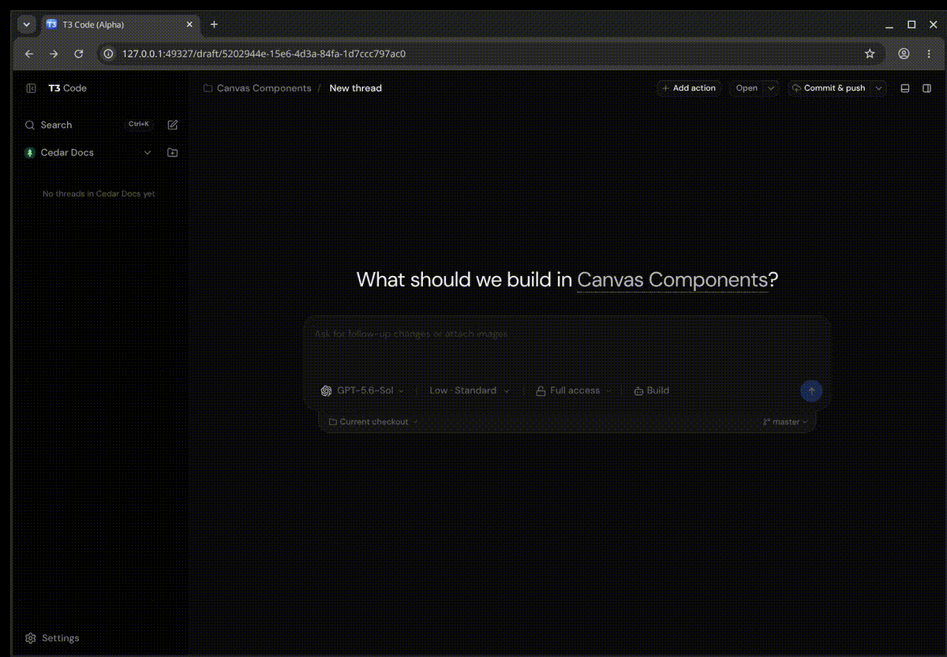Click the add folder icon beside Cedar Docs

[173, 153]
